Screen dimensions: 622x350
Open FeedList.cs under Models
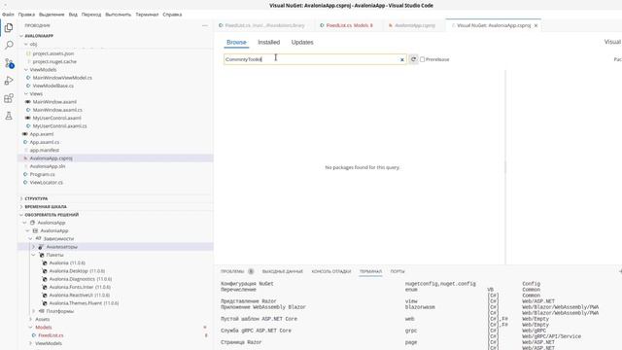51,335
